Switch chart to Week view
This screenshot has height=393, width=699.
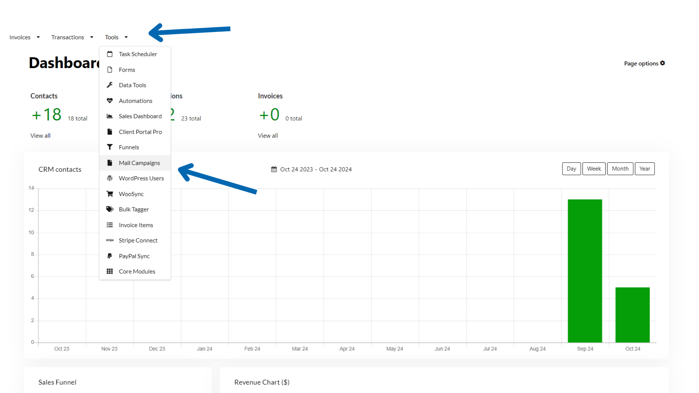[594, 169]
